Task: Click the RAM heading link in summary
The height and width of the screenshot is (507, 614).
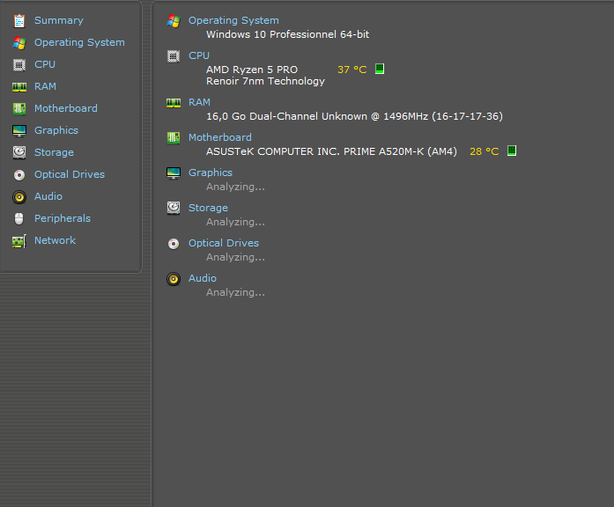Action: [x=199, y=102]
